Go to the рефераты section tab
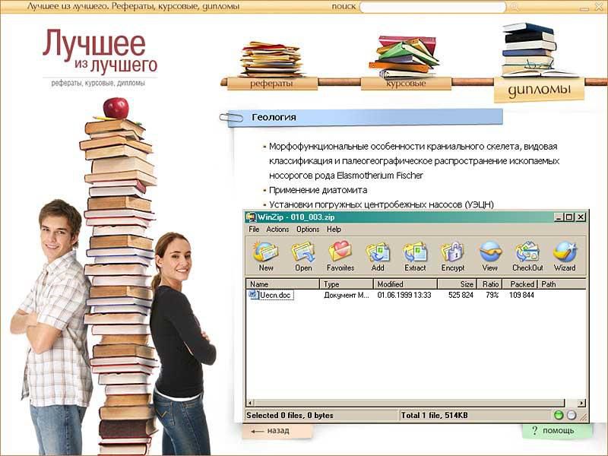The image size is (608, 456). click(271, 84)
